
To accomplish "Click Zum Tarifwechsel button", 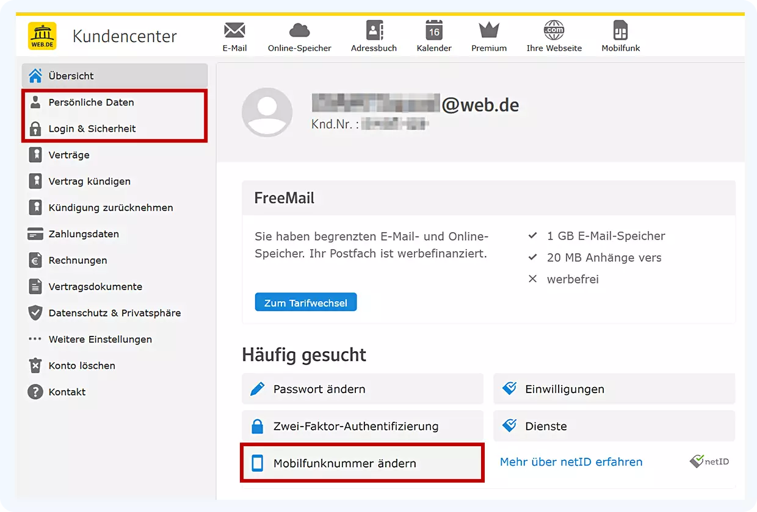I will pyautogui.click(x=305, y=302).
